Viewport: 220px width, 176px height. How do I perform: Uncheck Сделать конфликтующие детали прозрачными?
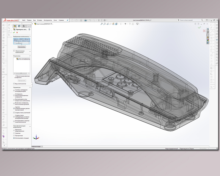click(14, 108)
